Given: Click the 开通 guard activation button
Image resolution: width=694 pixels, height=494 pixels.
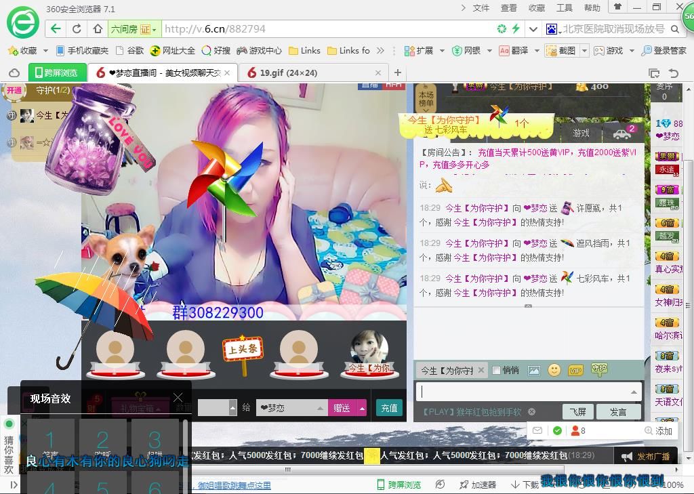Looking at the screenshot, I should [15, 90].
